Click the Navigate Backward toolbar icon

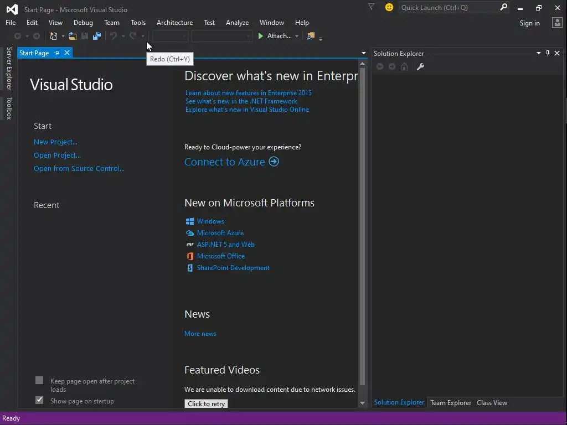(x=17, y=36)
